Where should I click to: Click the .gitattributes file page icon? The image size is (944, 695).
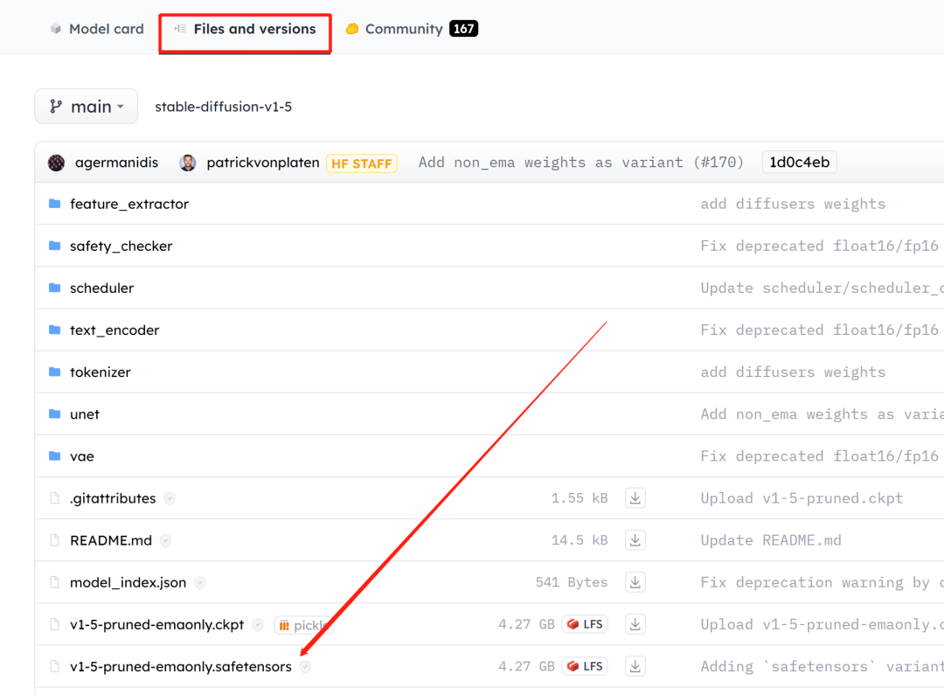[55, 498]
